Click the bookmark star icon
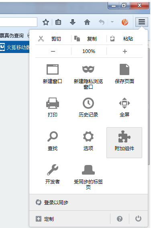Image resolution: width=151 pixels, height=228 pixels. coord(46,22)
